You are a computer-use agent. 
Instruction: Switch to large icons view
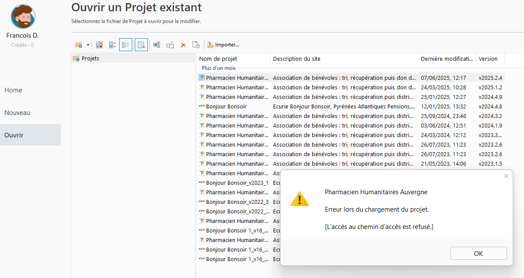pyautogui.click(x=99, y=45)
